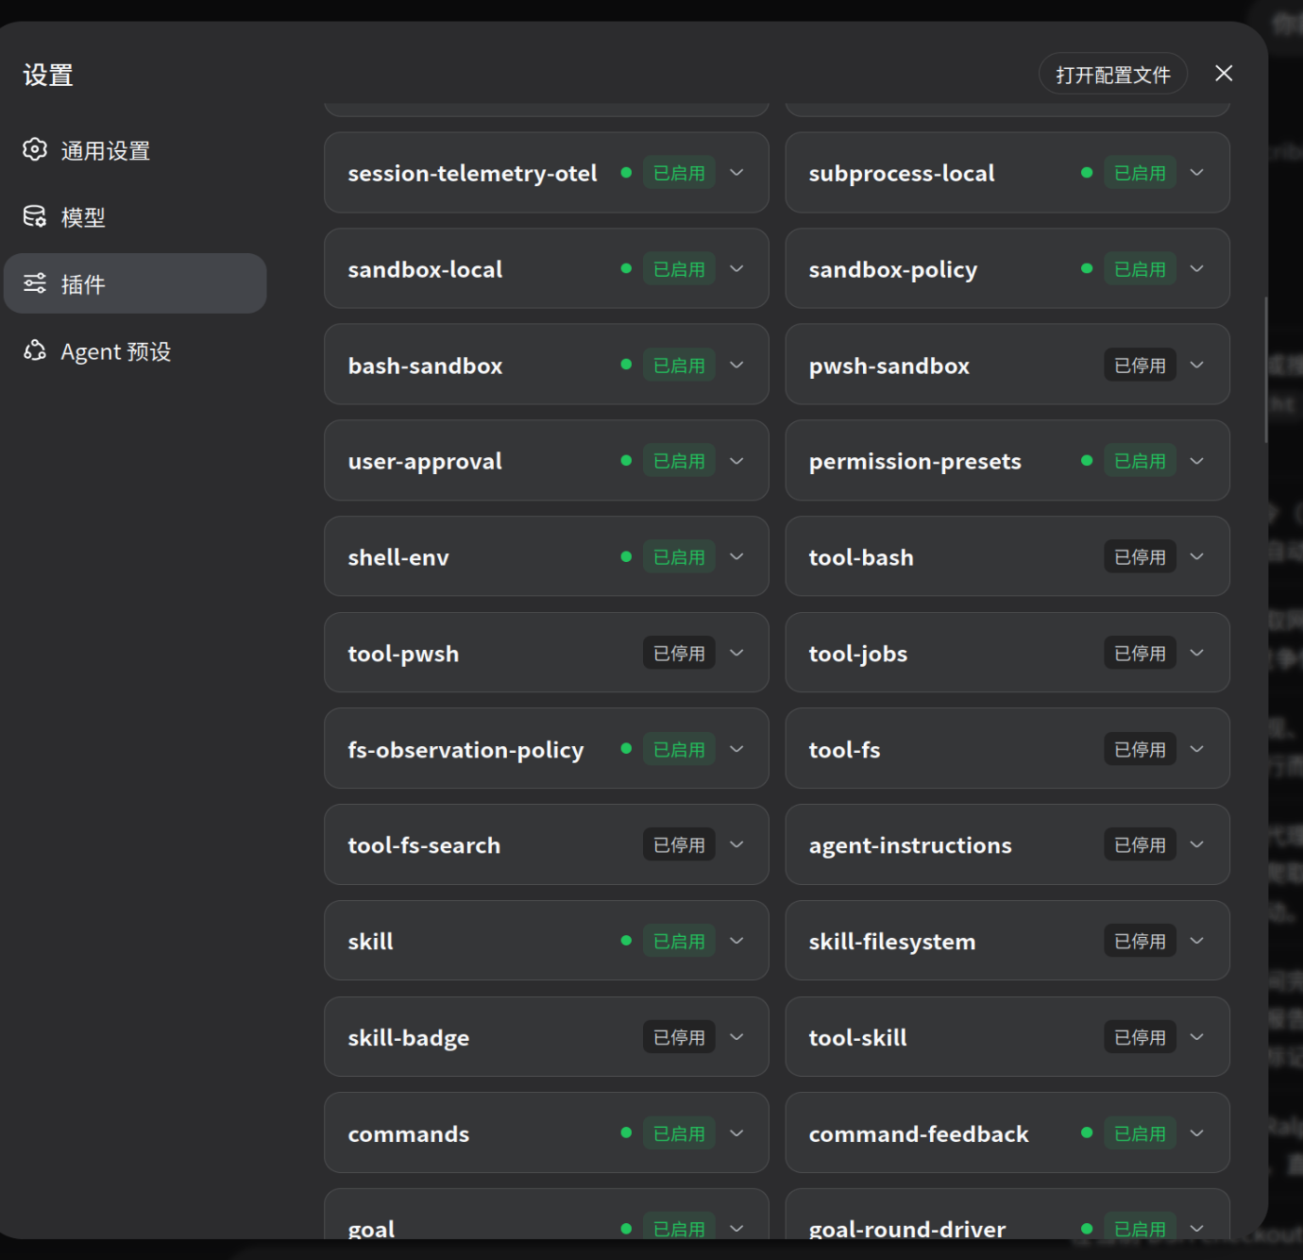The width and height of the screenshot is (1303, 1260).
Task: Expand the tool-pwsh chevron
Action: click(x=737, y=654)
